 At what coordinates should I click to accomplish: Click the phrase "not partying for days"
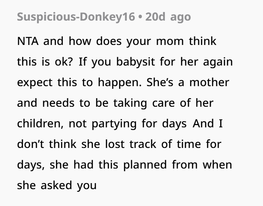point(128,124)
